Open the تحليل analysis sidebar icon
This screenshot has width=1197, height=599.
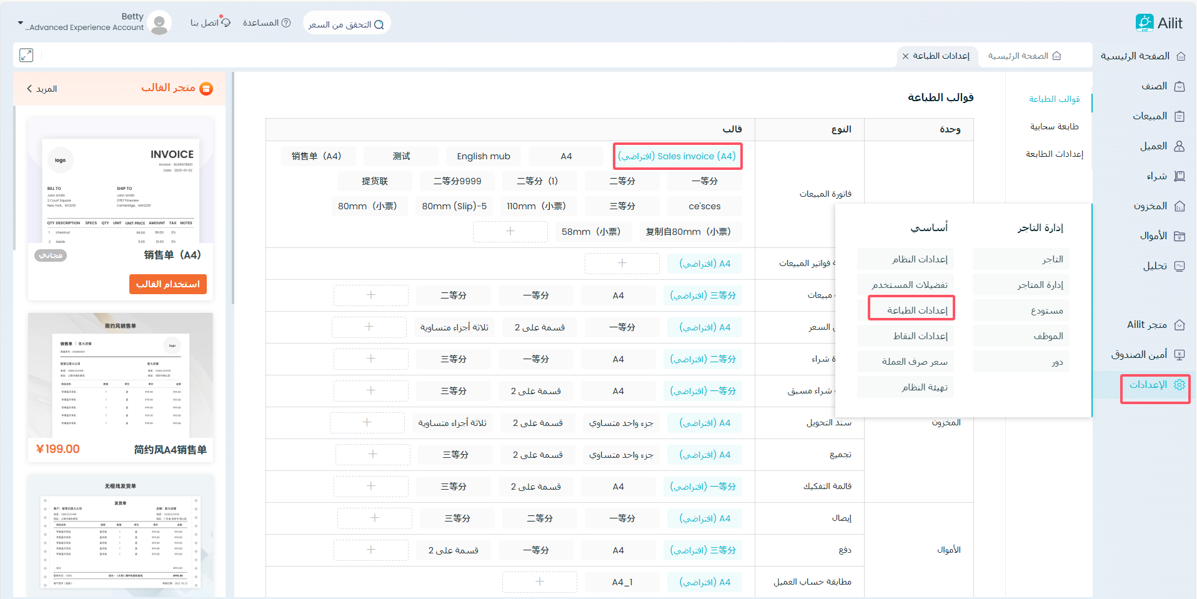point(1180,266)
